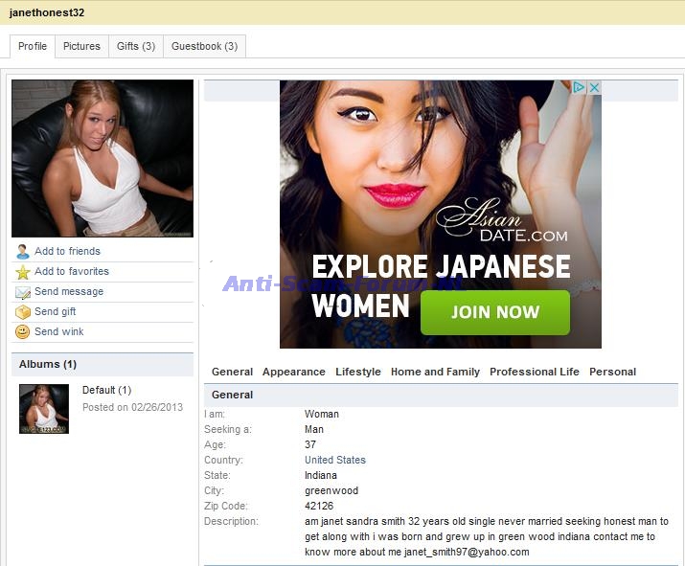Viewport: 685px width, 566px height.
Task: Click the smiley wink icon
Action: pos(23,332)
